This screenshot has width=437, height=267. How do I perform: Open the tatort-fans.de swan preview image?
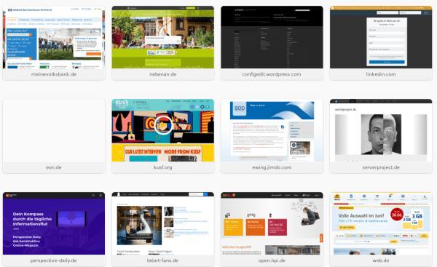pos(163,223)
